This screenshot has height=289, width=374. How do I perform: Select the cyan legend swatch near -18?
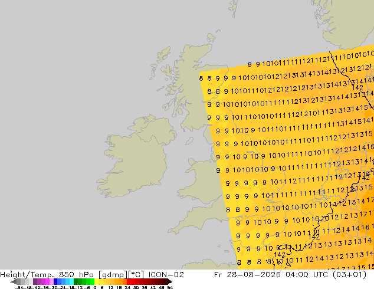(72, 281)
